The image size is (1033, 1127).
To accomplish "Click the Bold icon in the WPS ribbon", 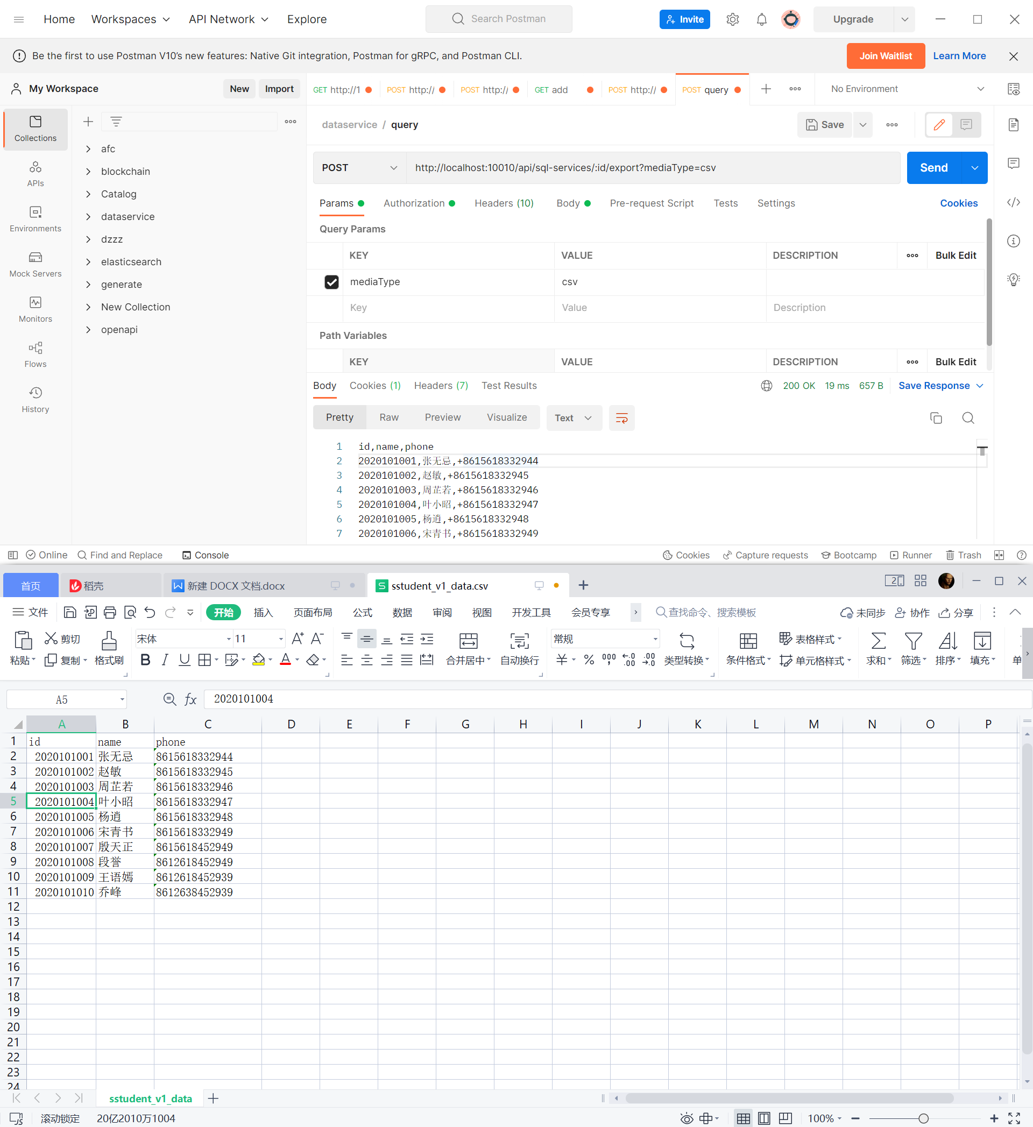I will tap(145, 660).
